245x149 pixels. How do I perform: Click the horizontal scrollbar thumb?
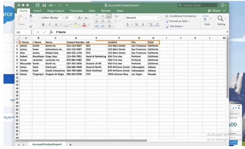click(81, 140)
